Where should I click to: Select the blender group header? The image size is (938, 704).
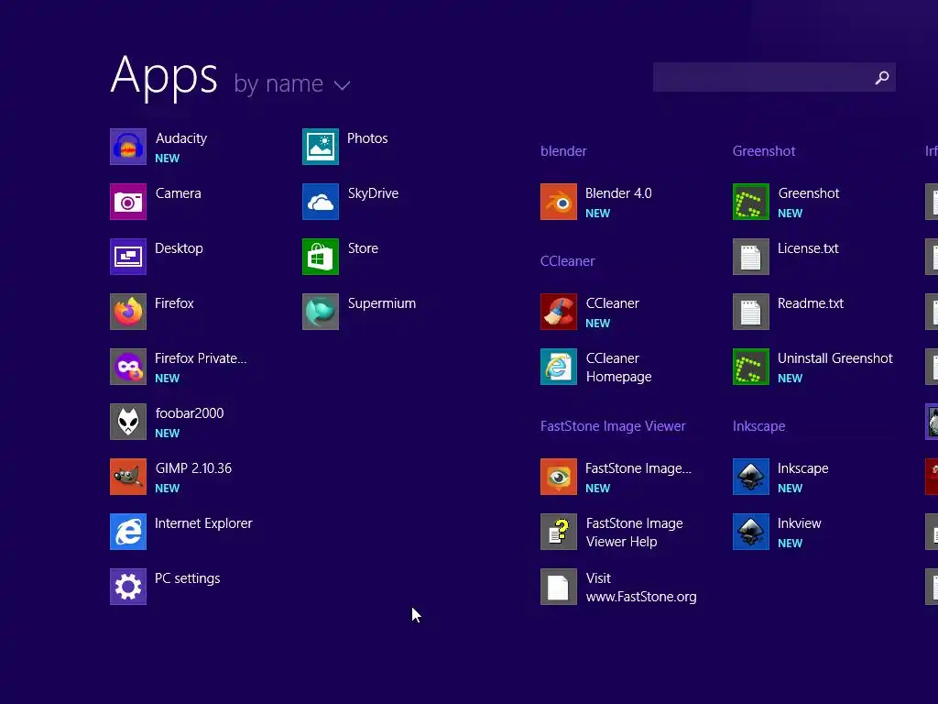pos(563,151)
